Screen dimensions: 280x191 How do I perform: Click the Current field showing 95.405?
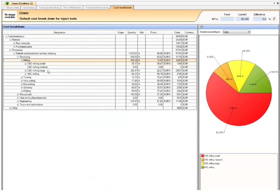pos(242,19)
